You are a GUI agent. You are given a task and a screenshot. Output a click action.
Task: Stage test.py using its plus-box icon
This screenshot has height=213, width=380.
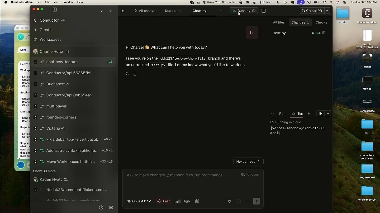click(x=324, y=33)
